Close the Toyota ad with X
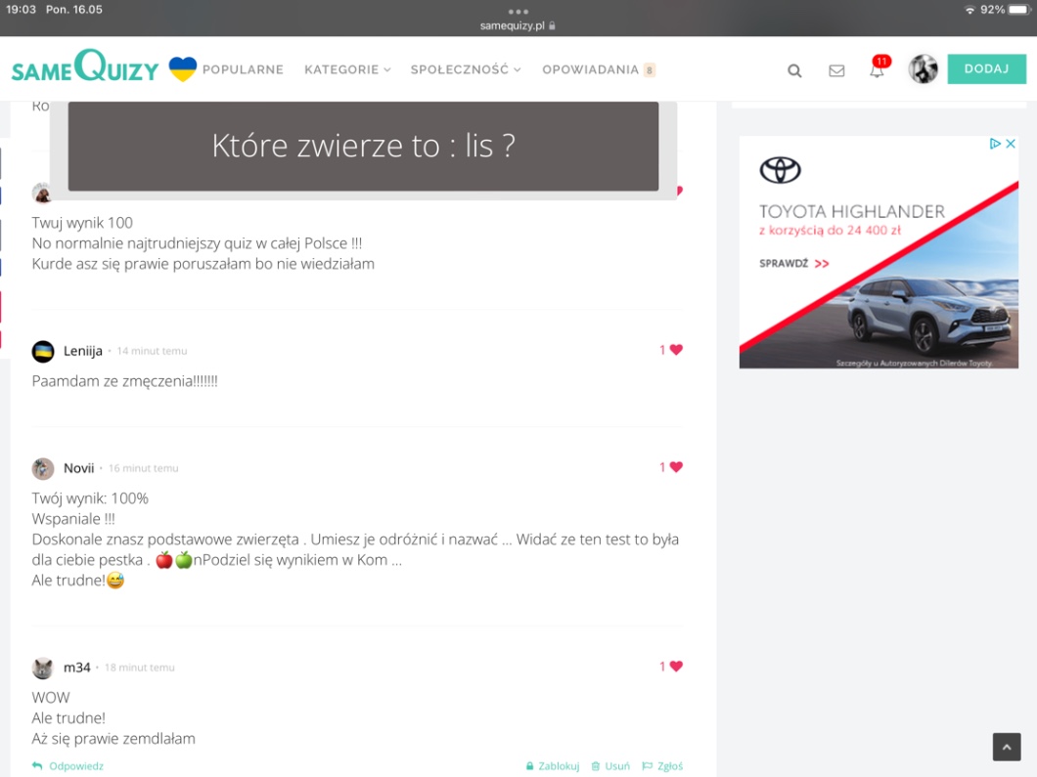This screenshot has height=777, width=1037. tap(1012, 144)
